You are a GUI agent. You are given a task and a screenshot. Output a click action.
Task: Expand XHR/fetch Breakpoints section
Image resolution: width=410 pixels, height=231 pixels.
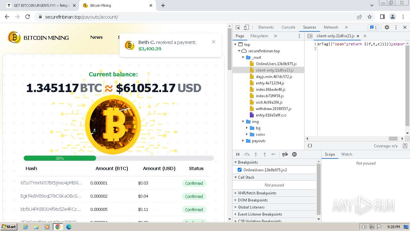274,193
